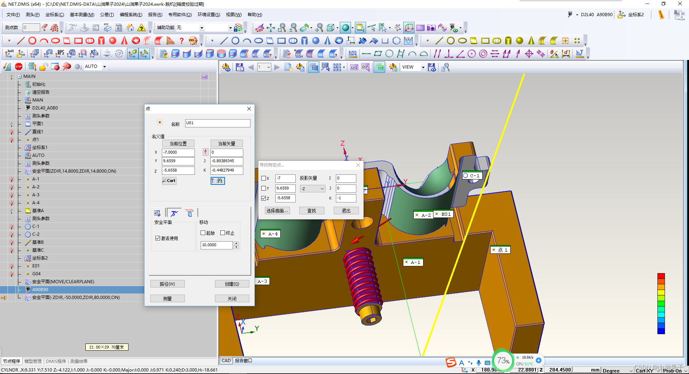Toggle the lightbulb beside C-1

tap(11, 226)
